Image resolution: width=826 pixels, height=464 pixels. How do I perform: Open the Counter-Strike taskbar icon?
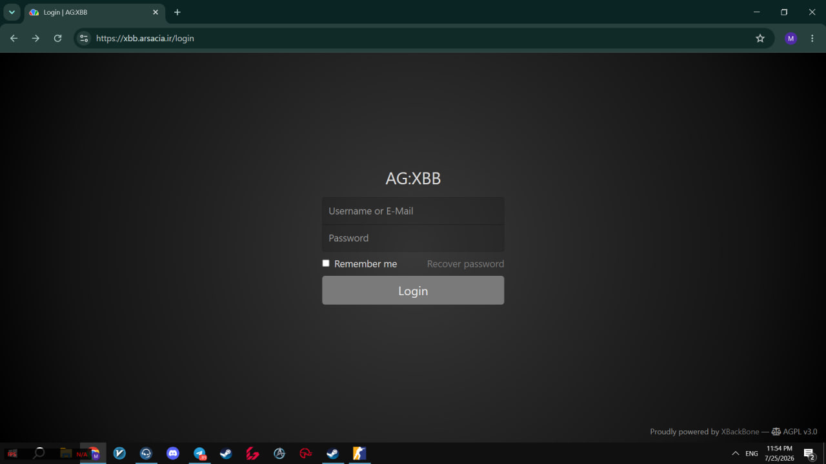tap(359, 454)
